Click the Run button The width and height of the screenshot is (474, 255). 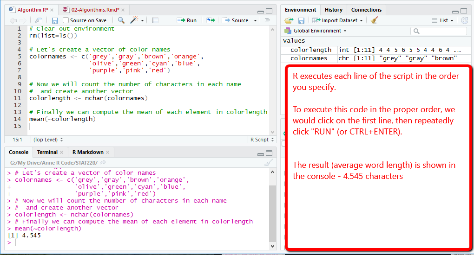[x=187, y=20]
